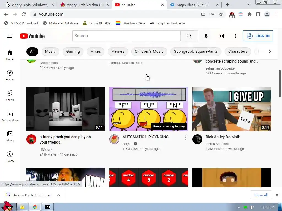Screen dimensions: 282x211
Task: Open the tab search dropdown chevron
Action: (x=249, y=5)
